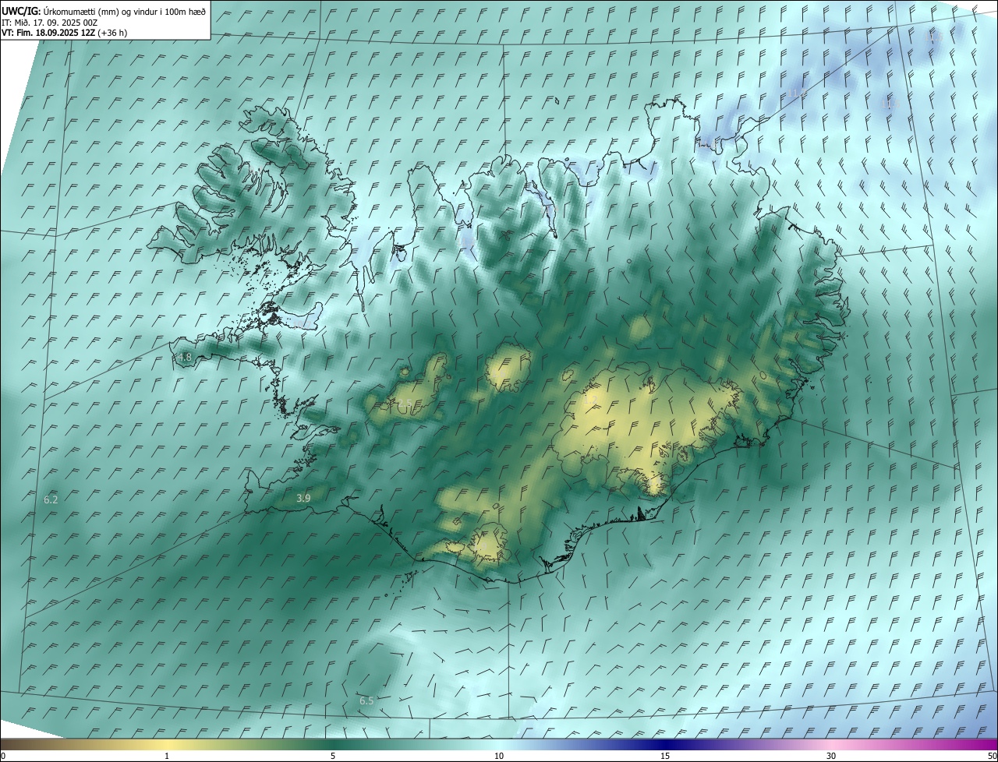Click the 2.5 value label on the glacier
This screenshot has width=998, height=762.
click(x=405, y=403)
